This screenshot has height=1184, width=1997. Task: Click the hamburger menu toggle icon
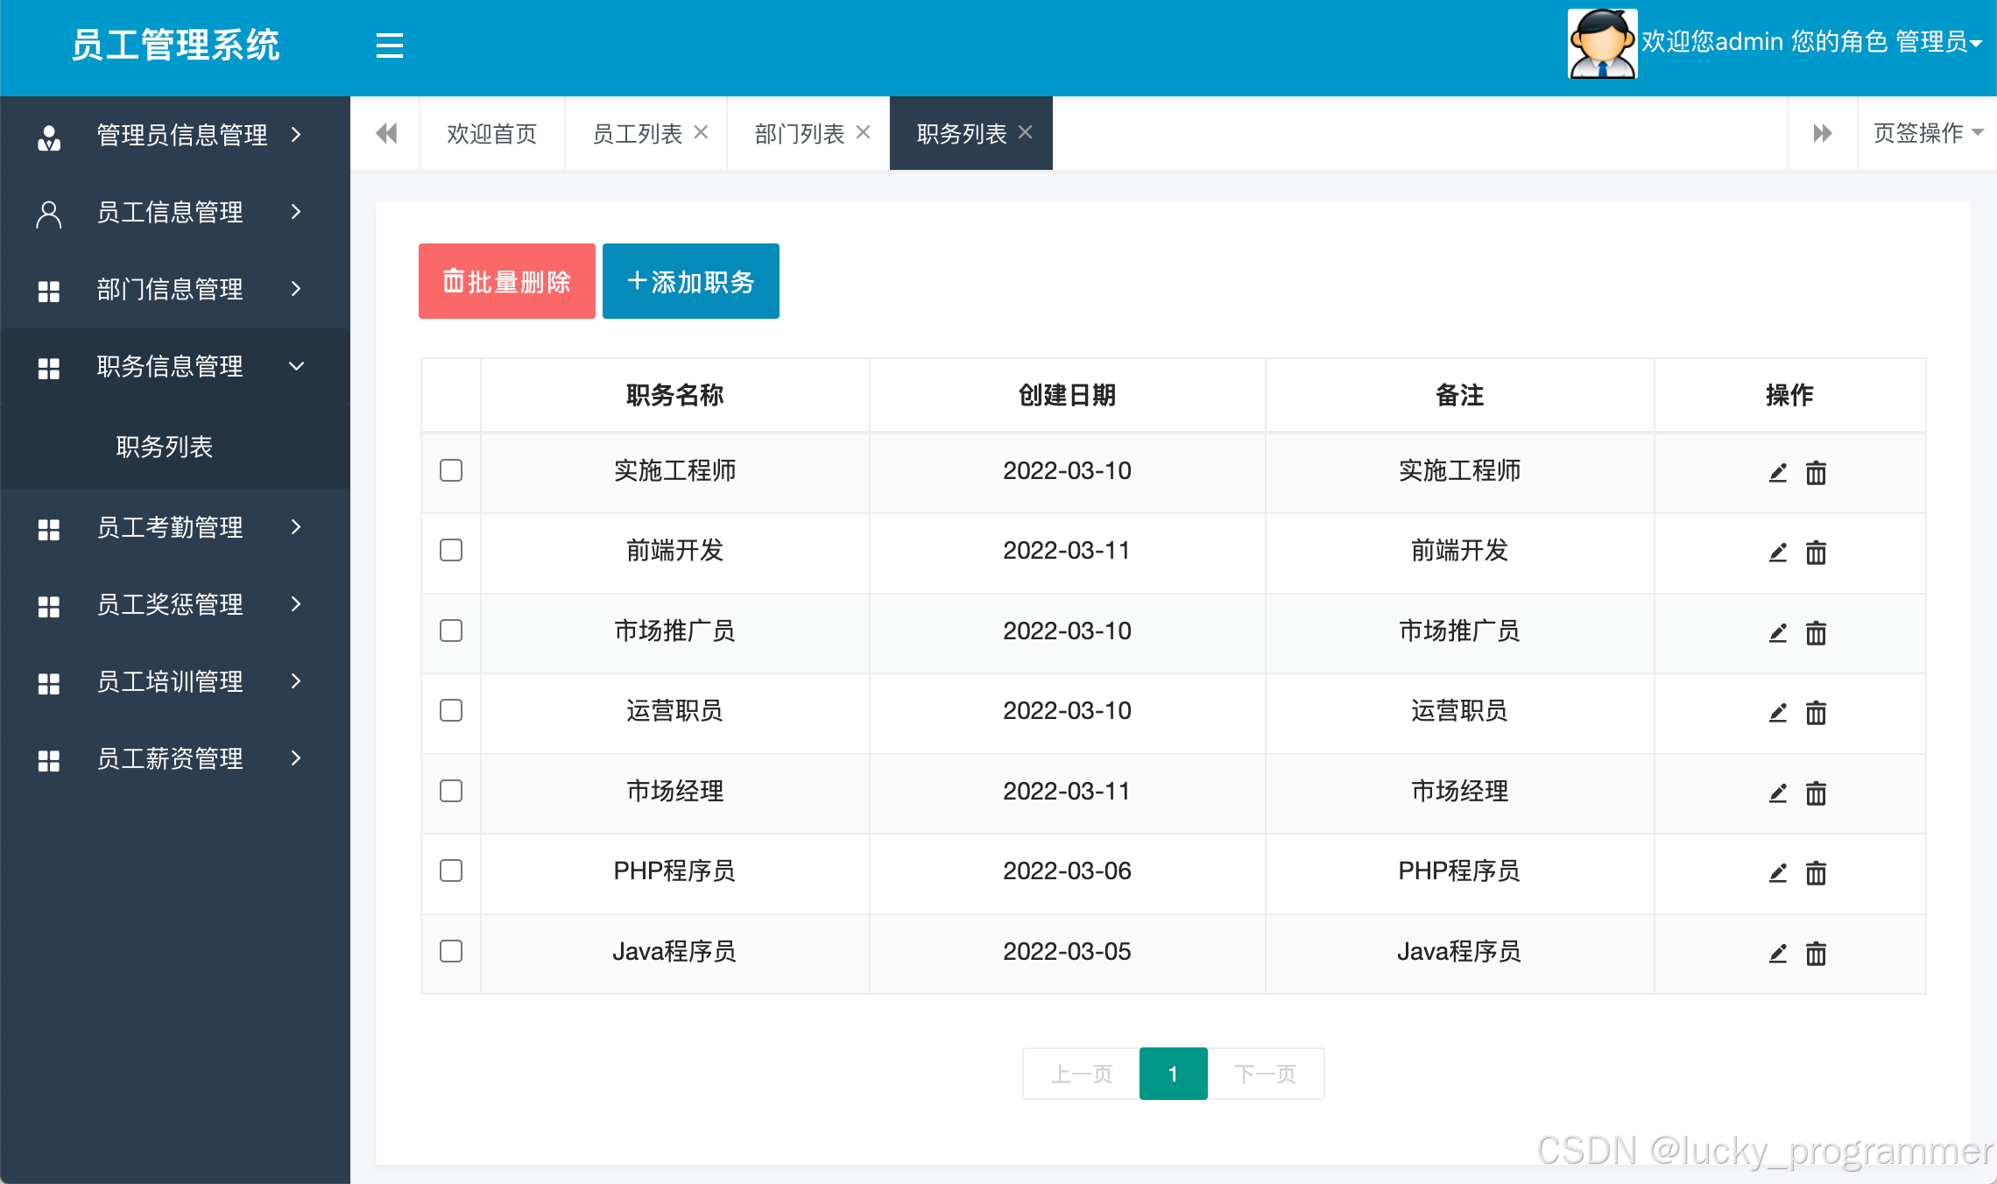[x=389, y=46]
